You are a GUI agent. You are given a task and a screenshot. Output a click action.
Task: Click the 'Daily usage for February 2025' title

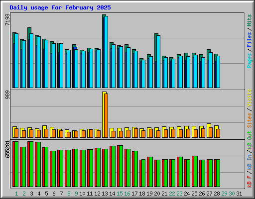pos(60,7)
